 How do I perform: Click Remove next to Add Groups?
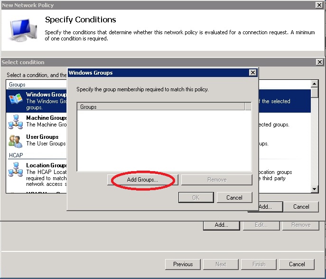coord(216,180)
